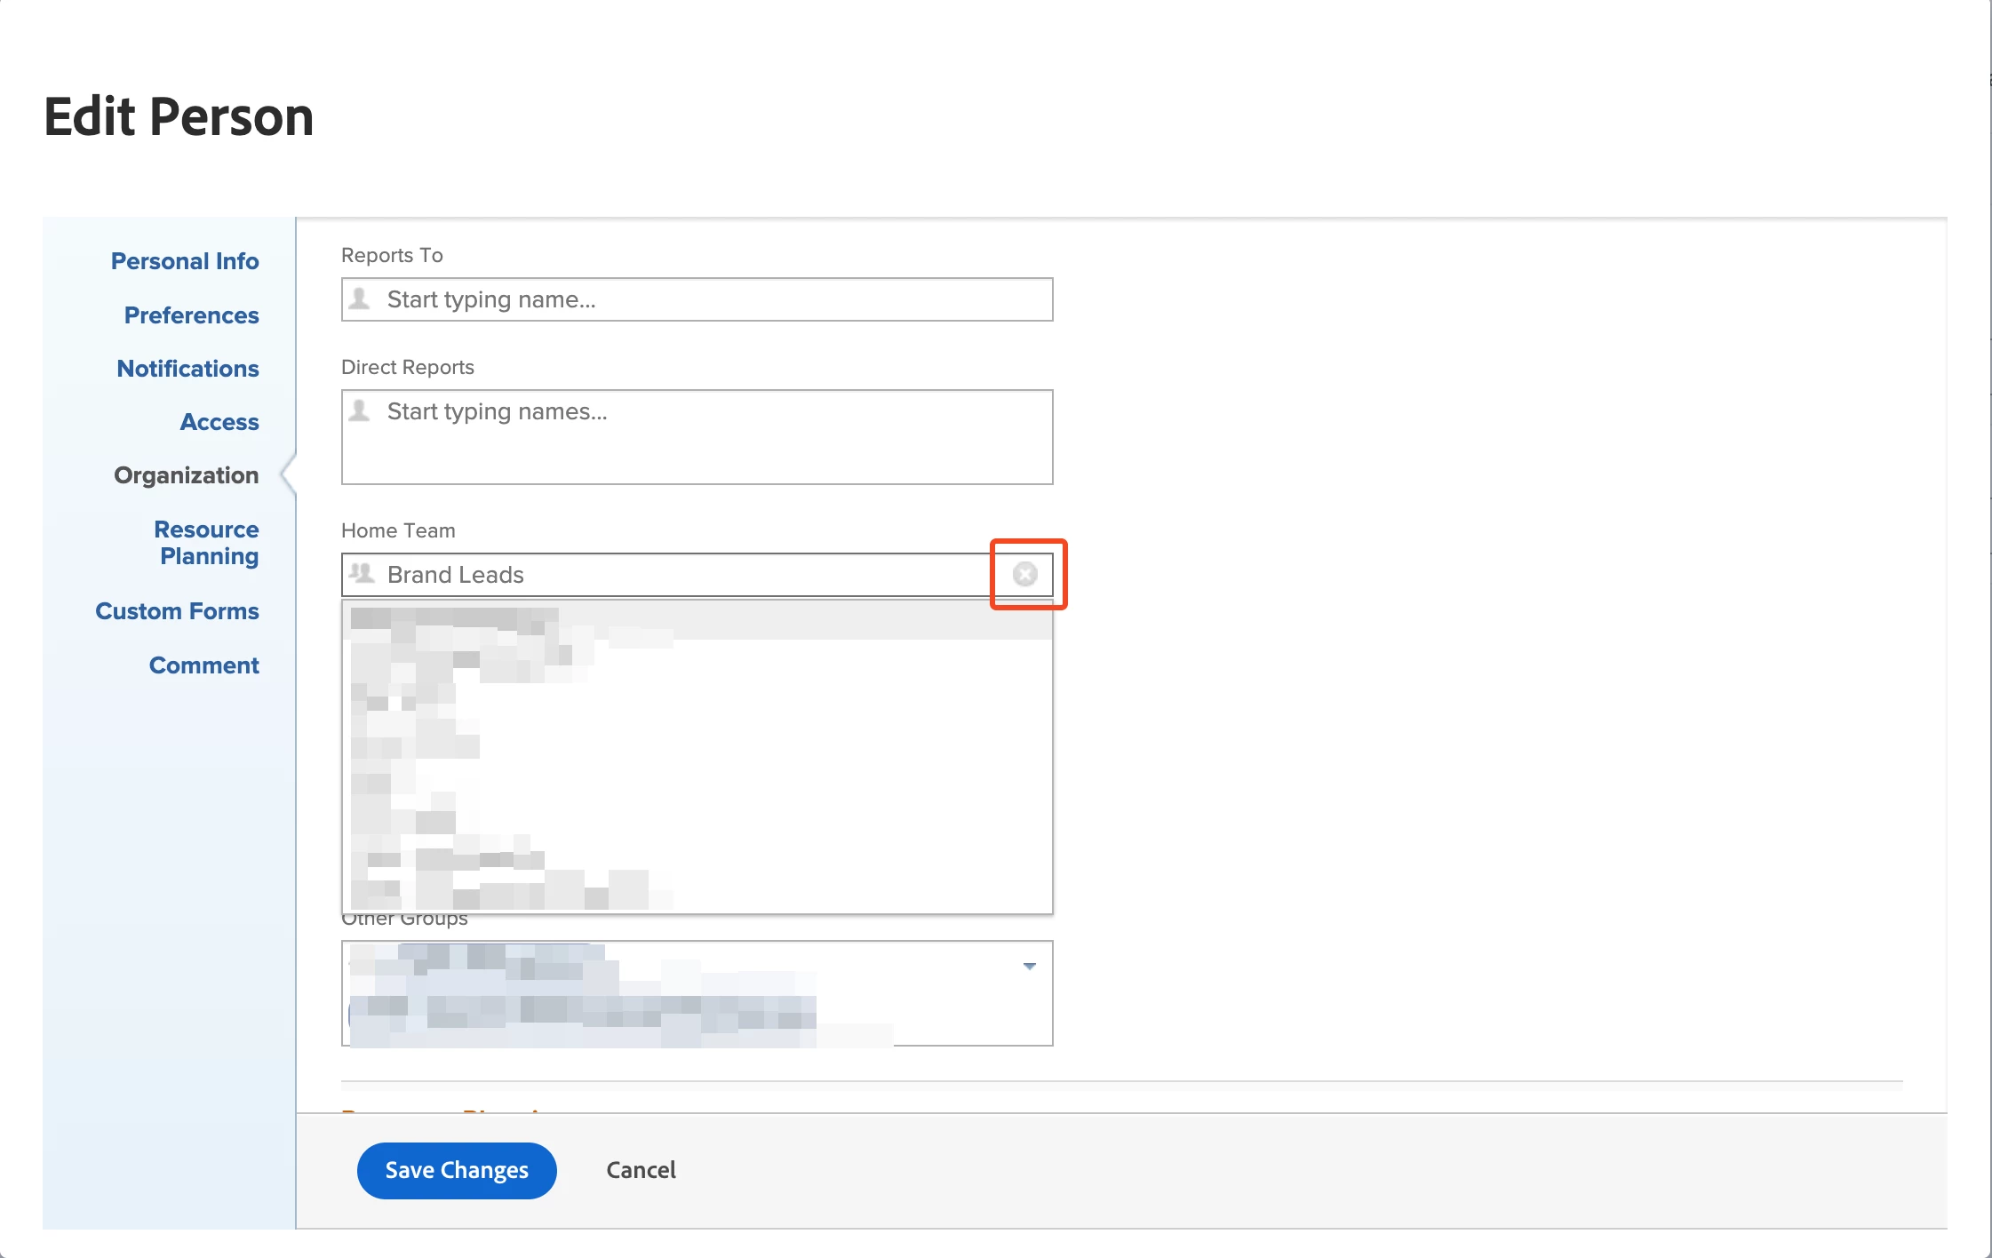
Task: Go to the Comment section
Action: tap(203, 665)
